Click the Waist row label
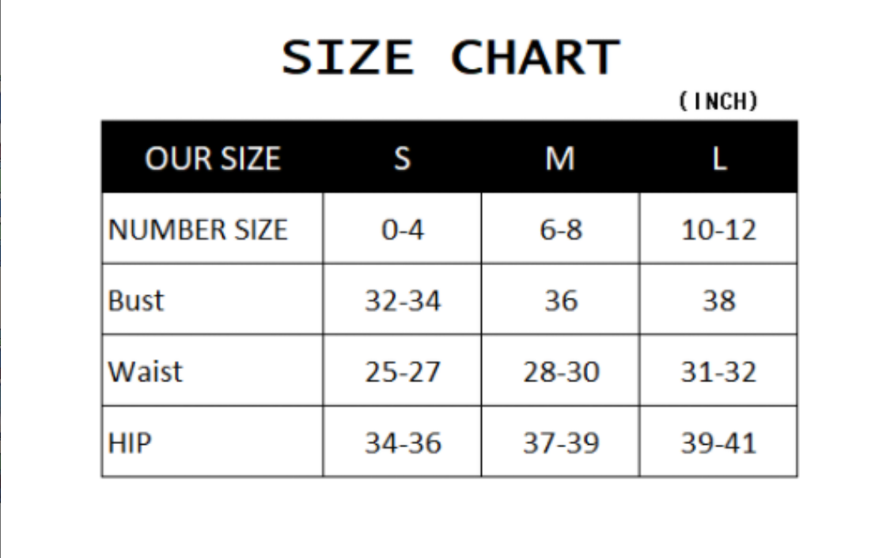Image resolution: width=879 pixels, height=558 pixels. point(145,371)
